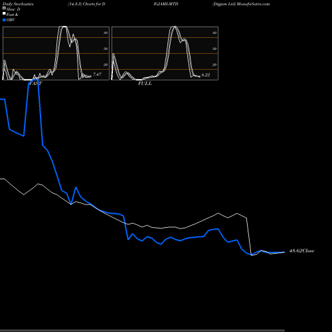Click the 50 level label in the FAST chart
Image resolution: width=332 pixels, height=332 pixels.
click(x=106, y=48)
